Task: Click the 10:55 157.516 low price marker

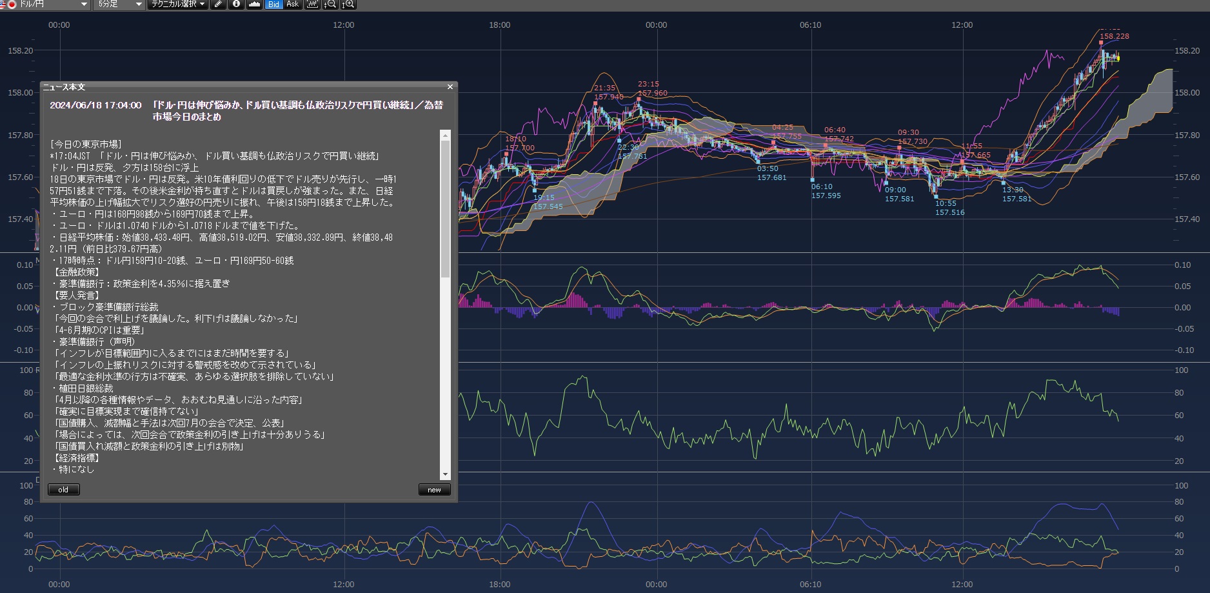Action: (x=949, y=208)
